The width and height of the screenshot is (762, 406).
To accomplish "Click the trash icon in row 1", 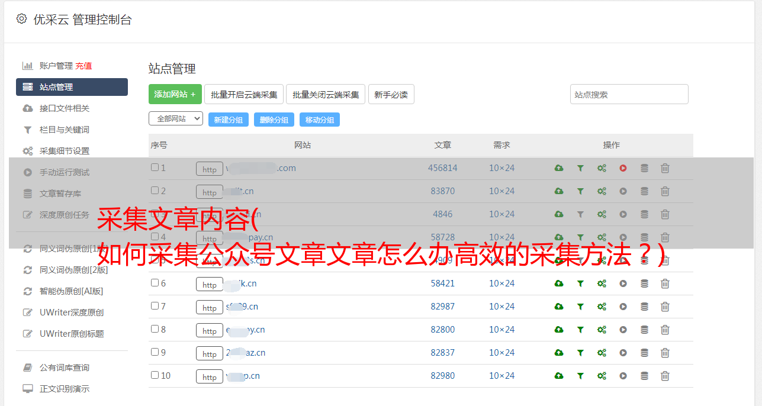I will coord(665,168).
